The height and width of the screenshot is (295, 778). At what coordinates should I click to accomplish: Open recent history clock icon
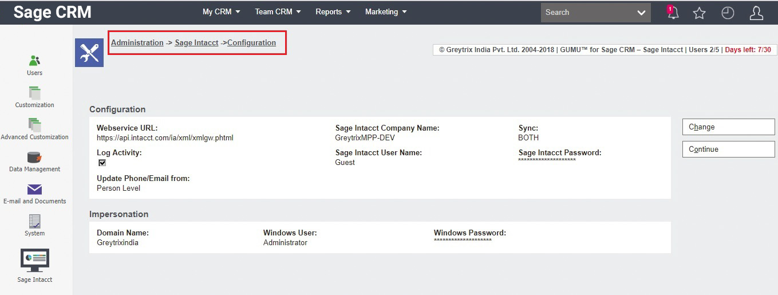tap(728, 13)
